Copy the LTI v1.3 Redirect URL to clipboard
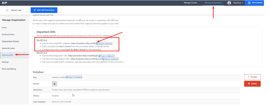Screen dimensions: 269x105 110,59
